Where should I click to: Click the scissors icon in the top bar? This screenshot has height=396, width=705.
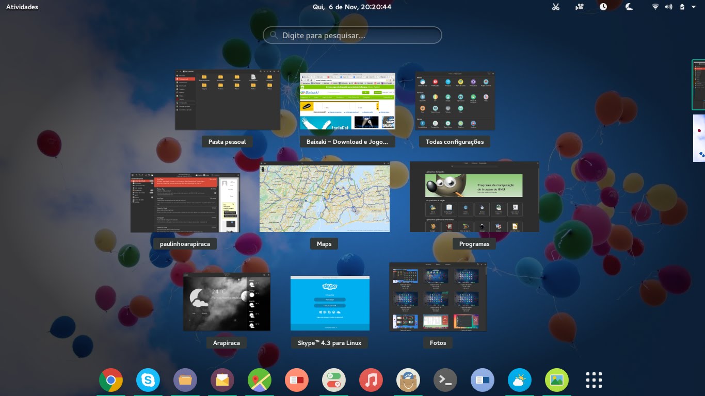(x=556, y=7)
